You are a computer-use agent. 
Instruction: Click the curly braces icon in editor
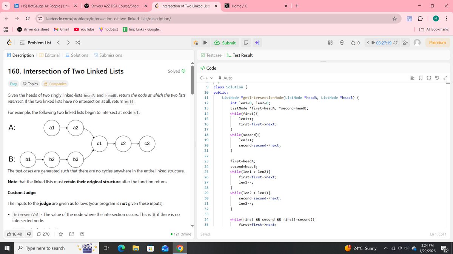tap(429, 78)
